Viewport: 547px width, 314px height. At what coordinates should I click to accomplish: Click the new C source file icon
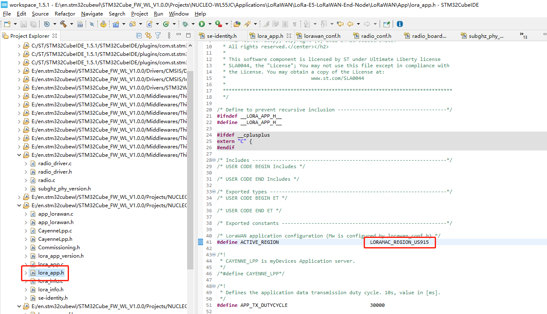(x=150, y=24)
